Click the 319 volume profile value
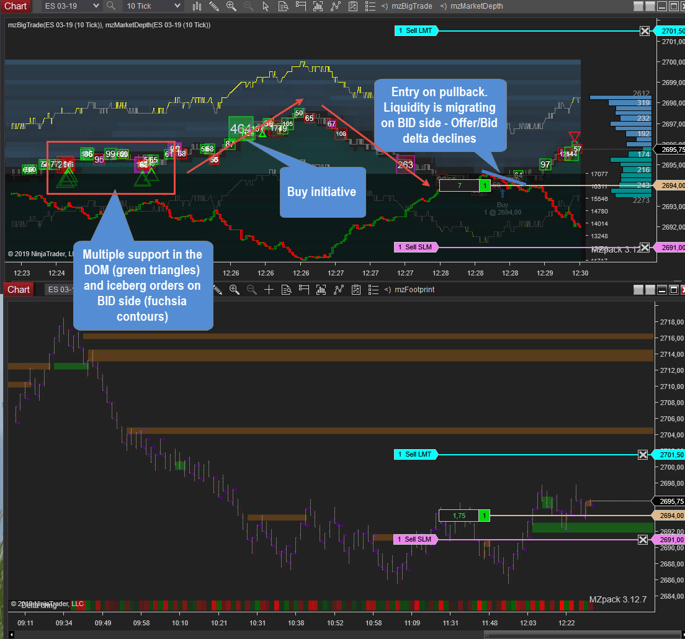Image resolution: width=685 pixels, height=639 pixels. pos(643,102)
